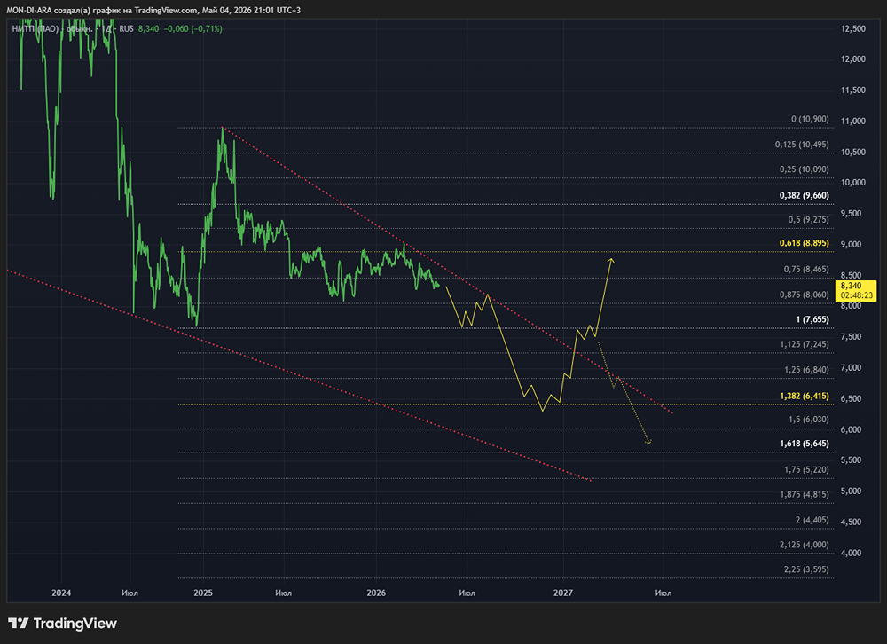Click '11,500' on the price axis
Viewport: 887px width, 644px height.
point(853,90)
